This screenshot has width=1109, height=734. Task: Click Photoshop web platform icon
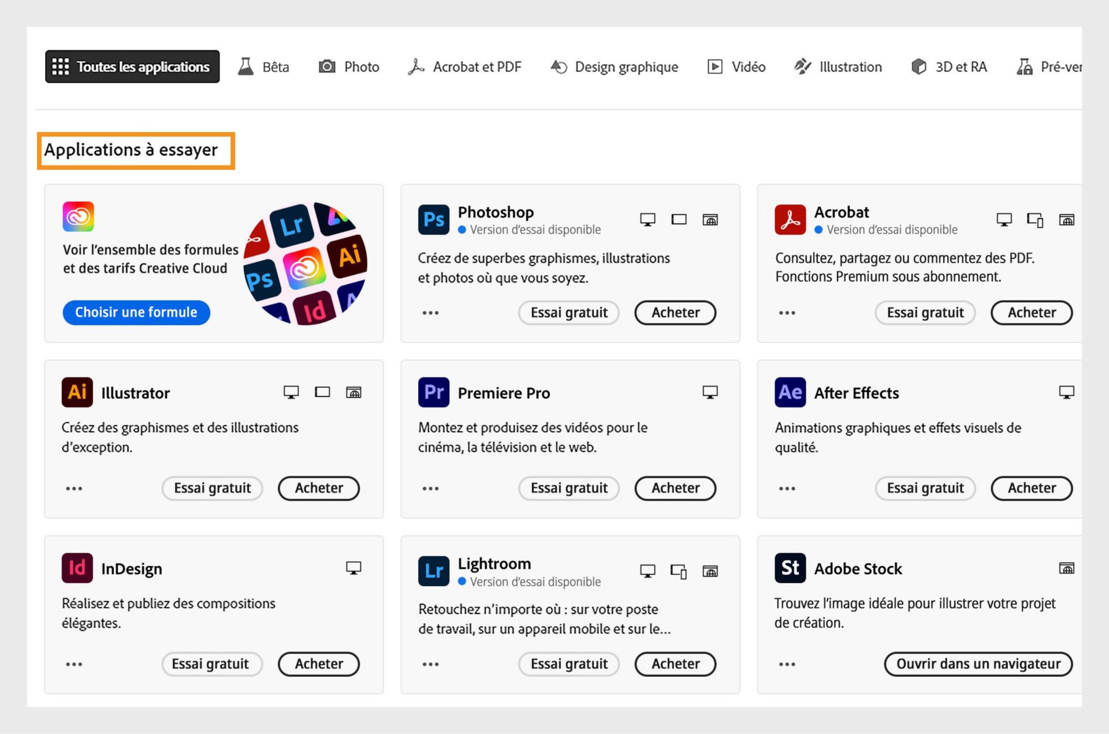click(x=710, y=219)
